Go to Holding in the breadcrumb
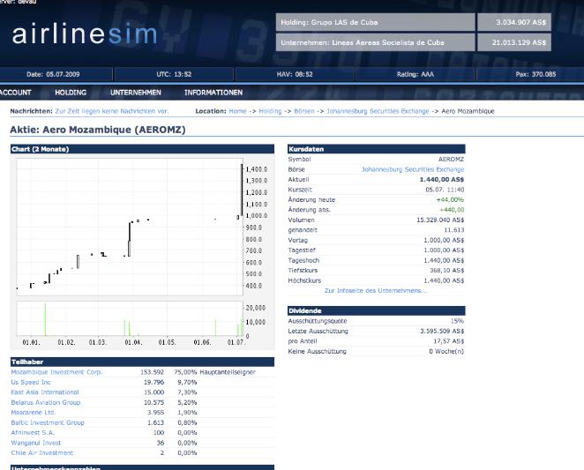The height and width of the screenshot is (470, 584). [x=270, y=111]
